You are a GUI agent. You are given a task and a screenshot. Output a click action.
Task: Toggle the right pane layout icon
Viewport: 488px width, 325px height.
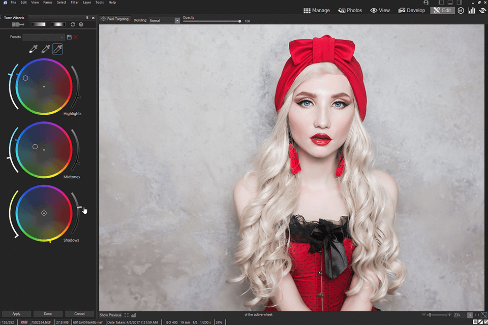tap(459, 3)
